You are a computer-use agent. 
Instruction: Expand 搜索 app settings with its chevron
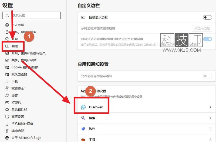210,118
